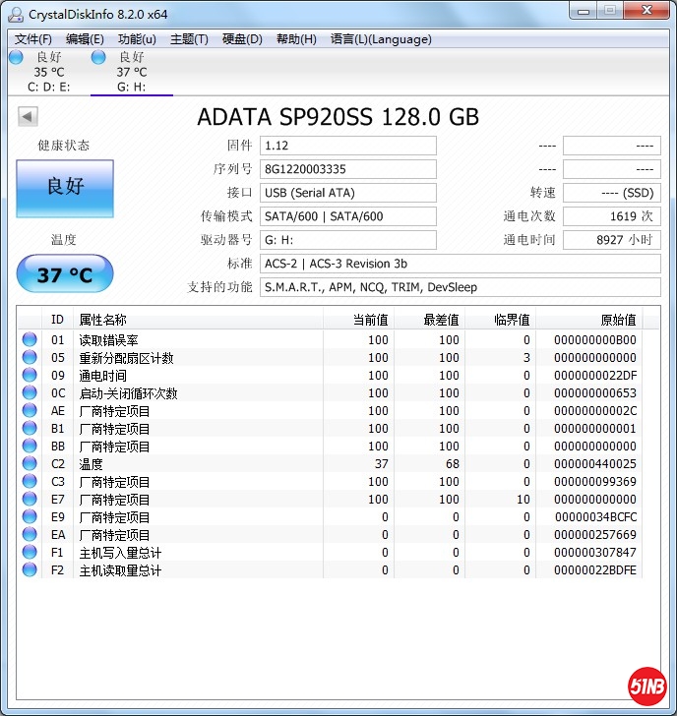Click the status orb for temperature row C2
This screenshot has width=677, height=716.
click(x=30, y=464)
